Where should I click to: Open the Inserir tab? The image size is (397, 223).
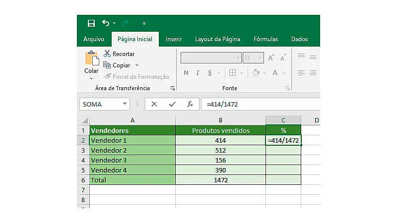pyautogui.click(x=174, y=39)
